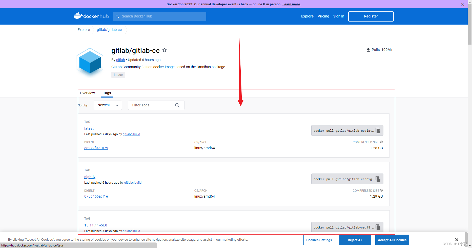
Task: Click the Filter Tags search icon
Action: [x=177, y=105]
